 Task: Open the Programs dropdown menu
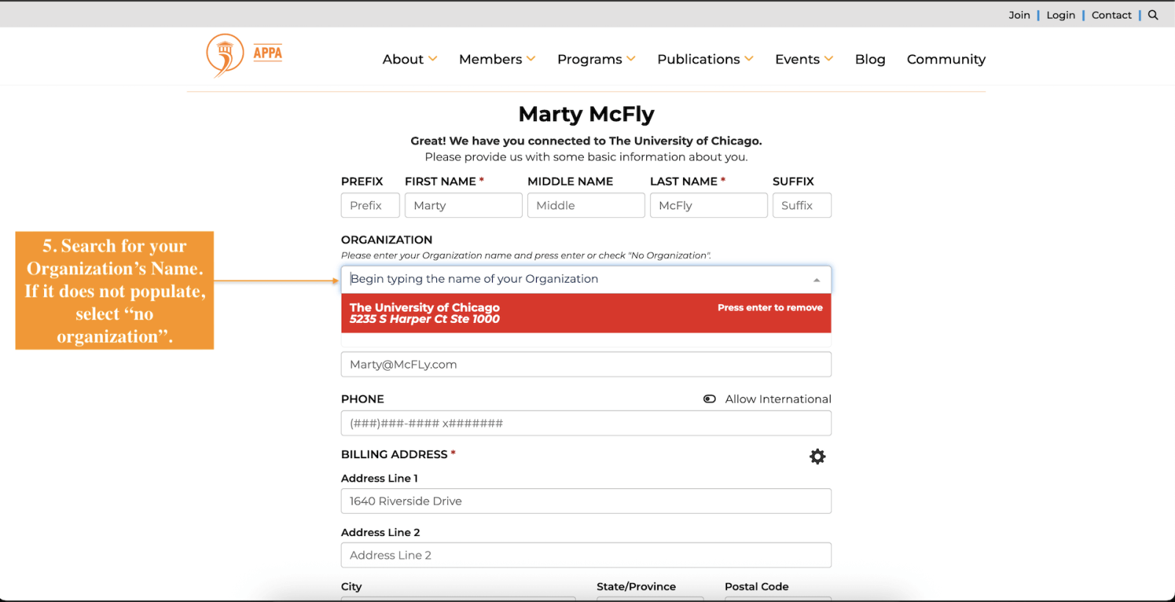pos(596,59)
